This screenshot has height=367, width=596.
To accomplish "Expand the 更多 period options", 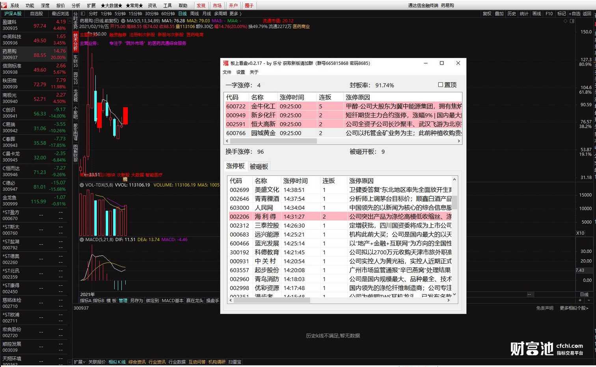I will pyautogui.click(x=235, y=13).
